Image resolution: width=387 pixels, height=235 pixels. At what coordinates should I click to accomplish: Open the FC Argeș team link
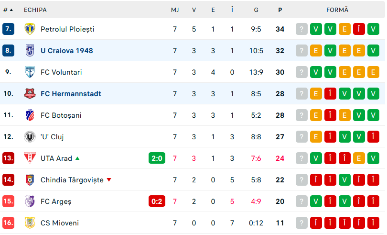click(x=56, y=201)
